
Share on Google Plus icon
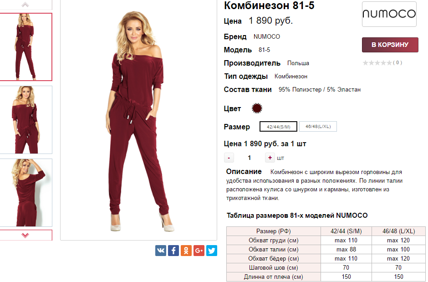199,250
